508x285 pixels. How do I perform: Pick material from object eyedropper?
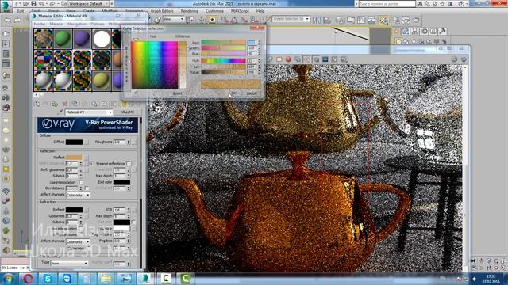tap(60, 112)
